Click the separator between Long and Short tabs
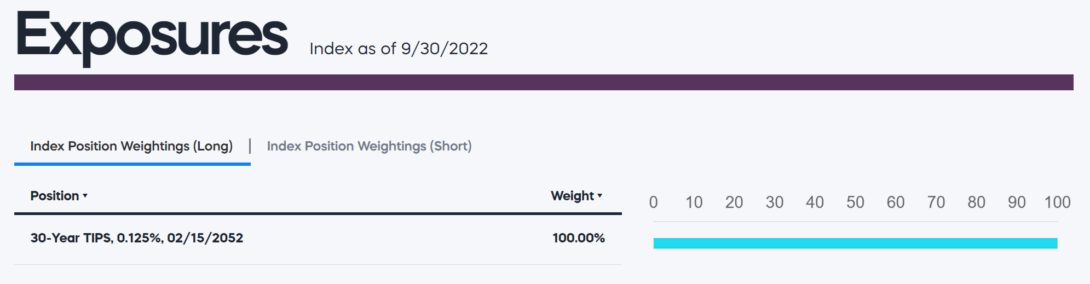 point(250,146)
